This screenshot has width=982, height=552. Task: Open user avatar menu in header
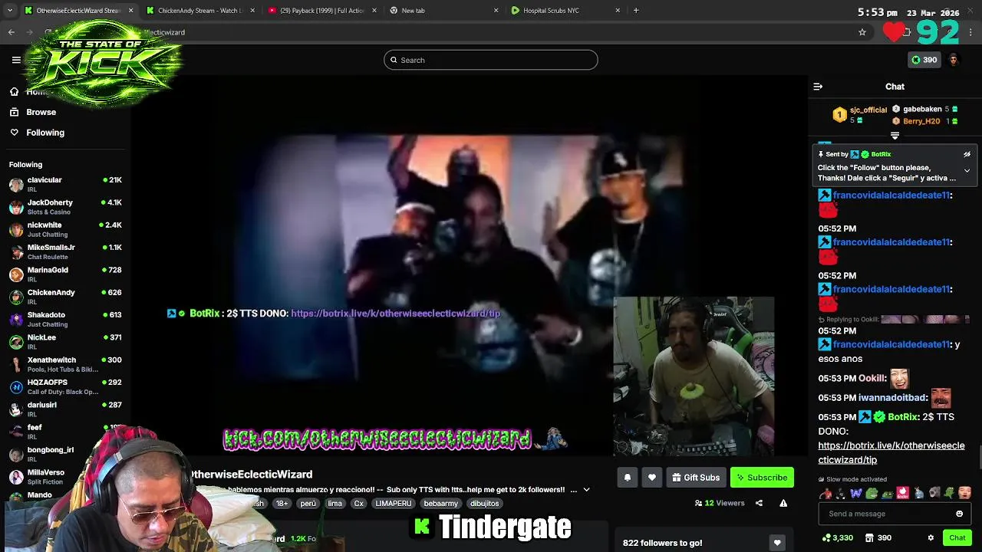coord(954,60)
